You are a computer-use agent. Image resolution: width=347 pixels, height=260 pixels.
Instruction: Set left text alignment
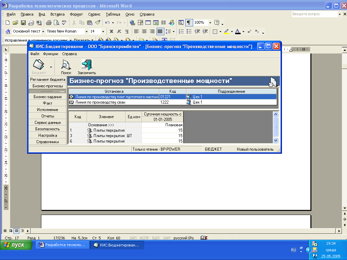click(x=137, y=31)
